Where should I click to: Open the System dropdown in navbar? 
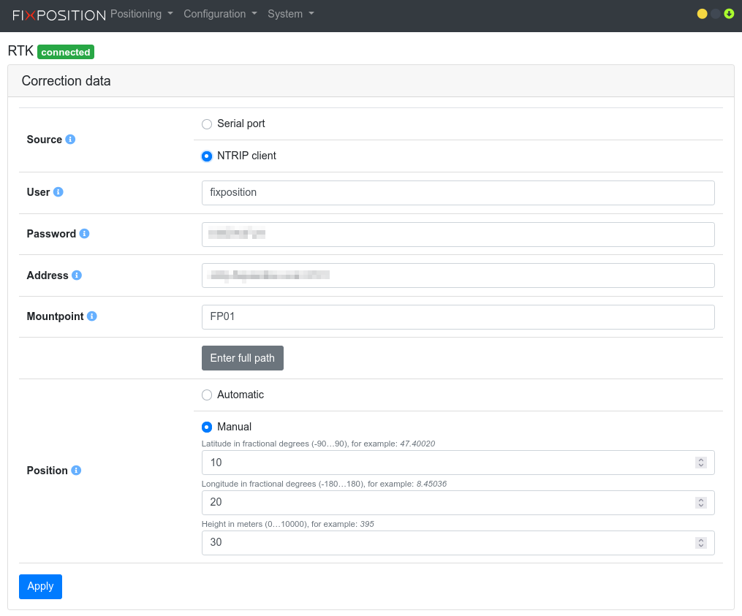(x=290, y=14)
